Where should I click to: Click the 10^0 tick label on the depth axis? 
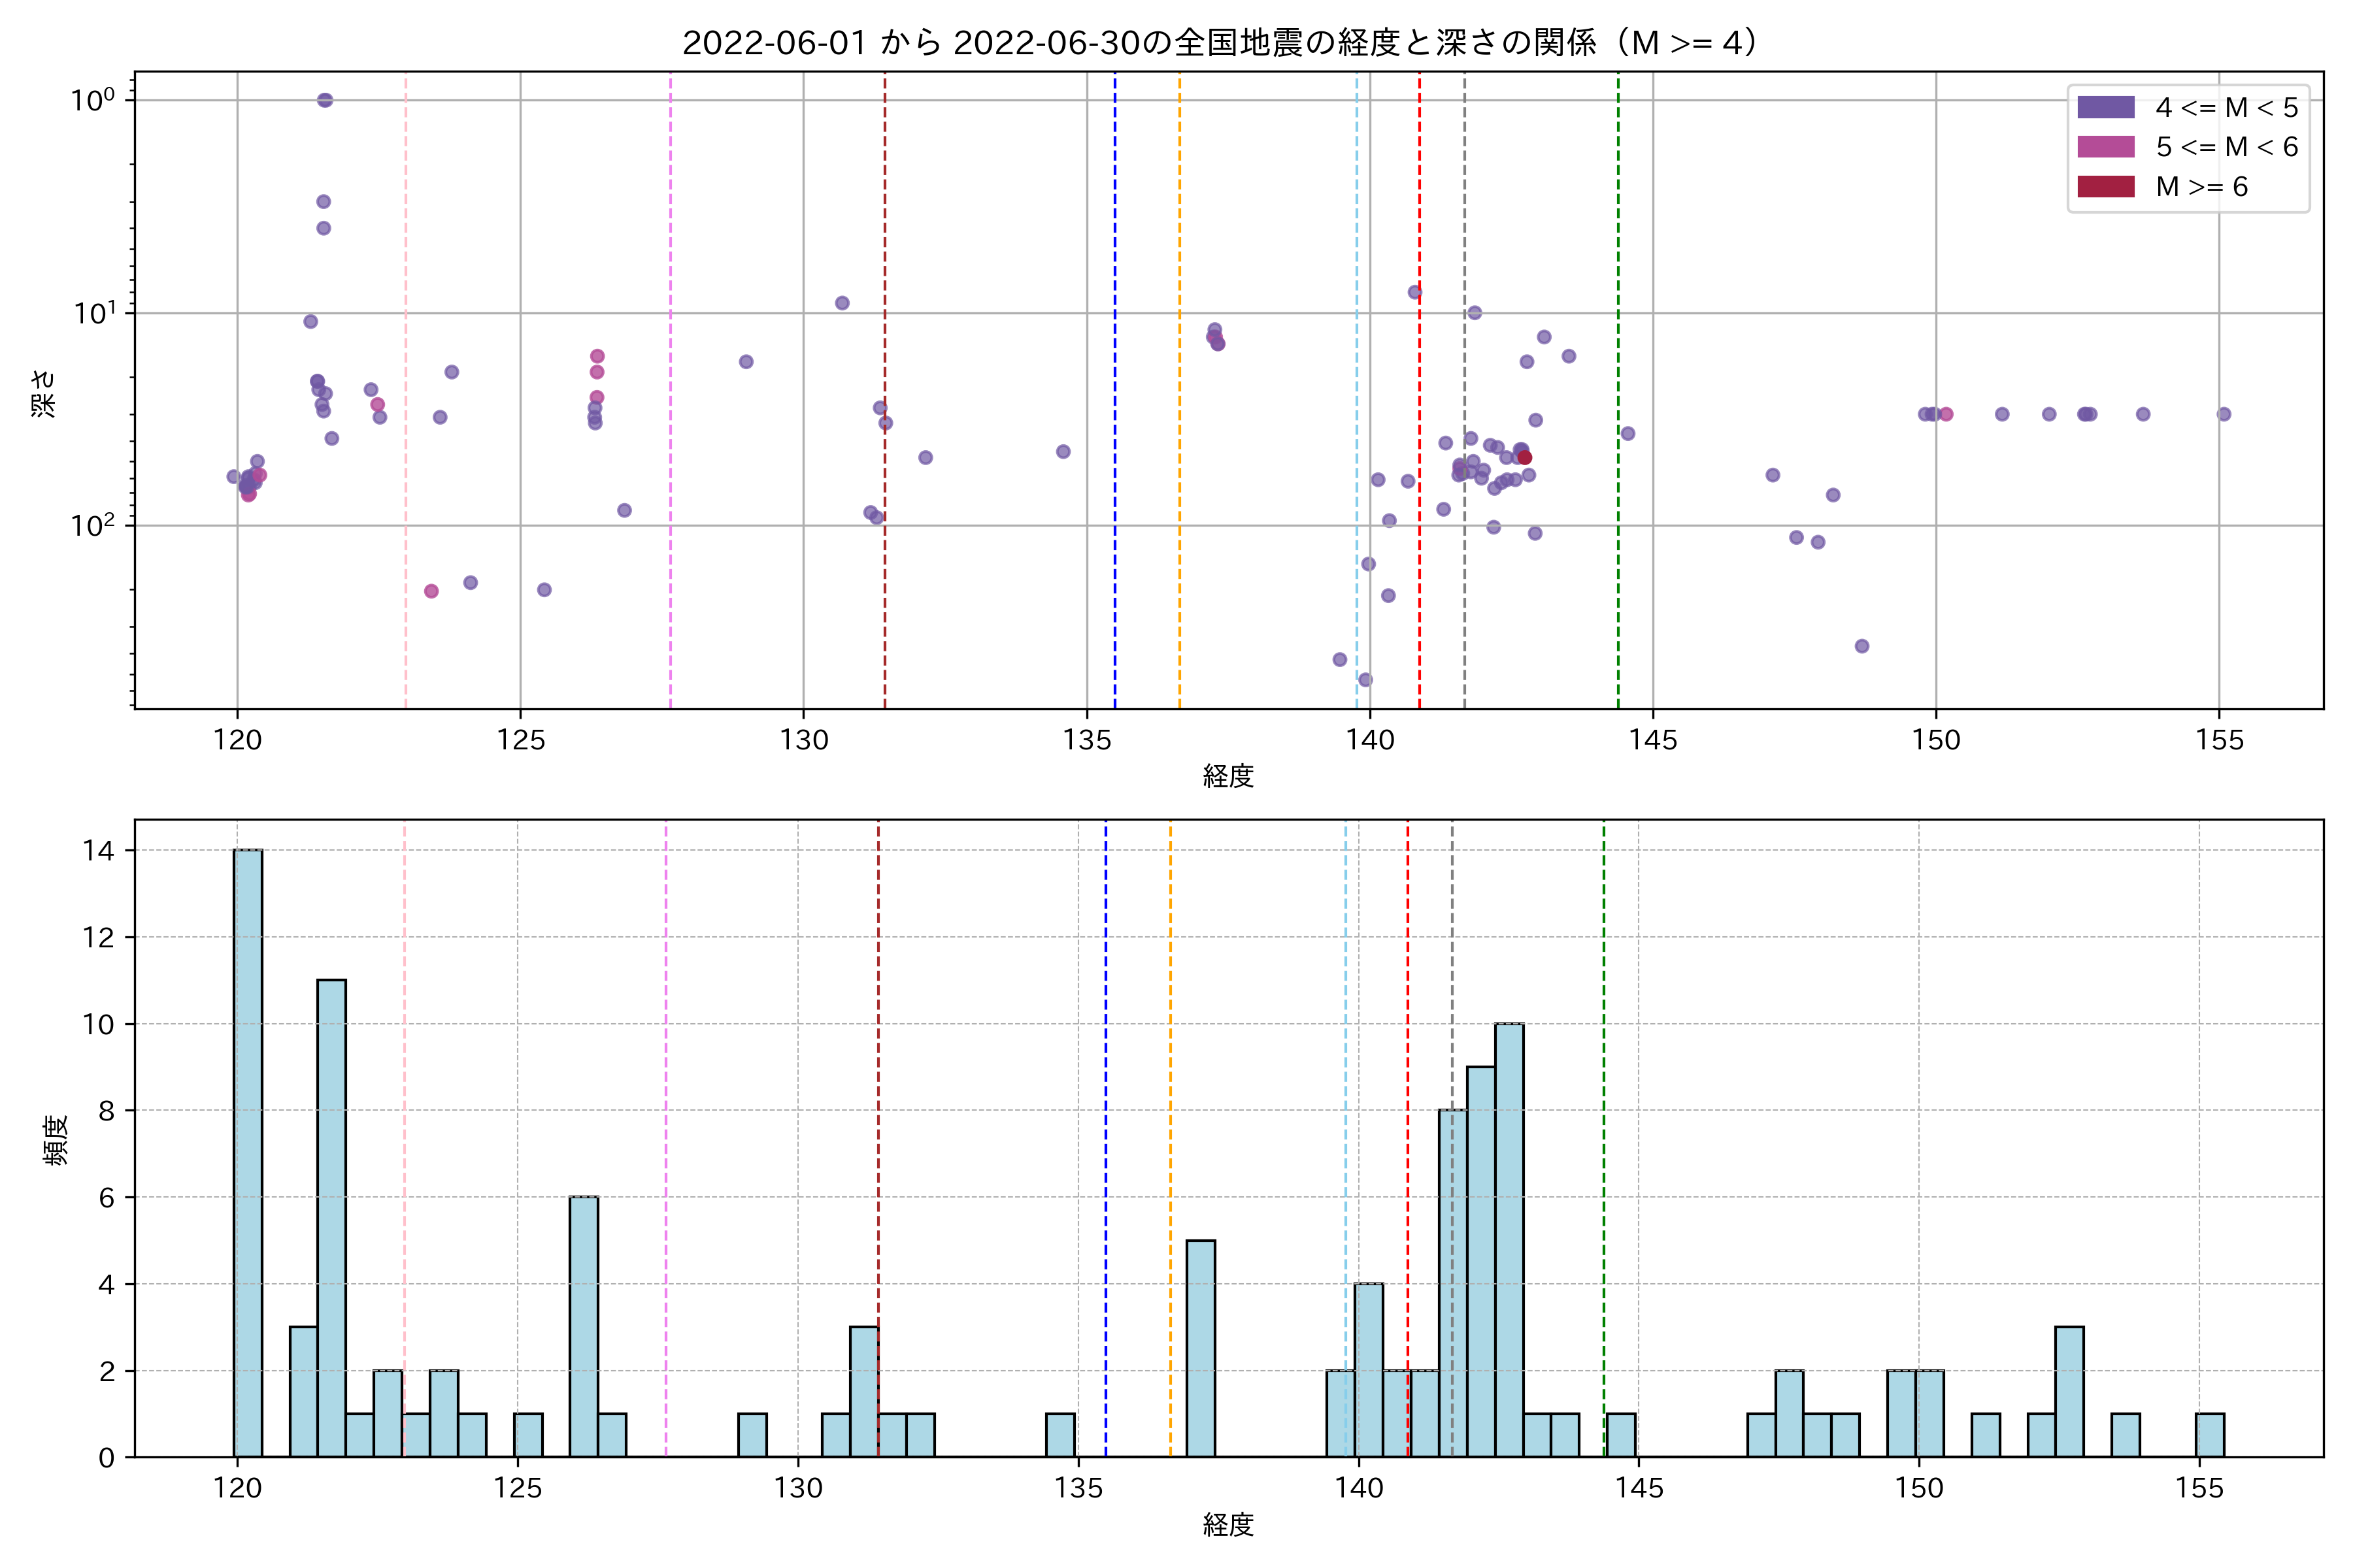(92, 100)
